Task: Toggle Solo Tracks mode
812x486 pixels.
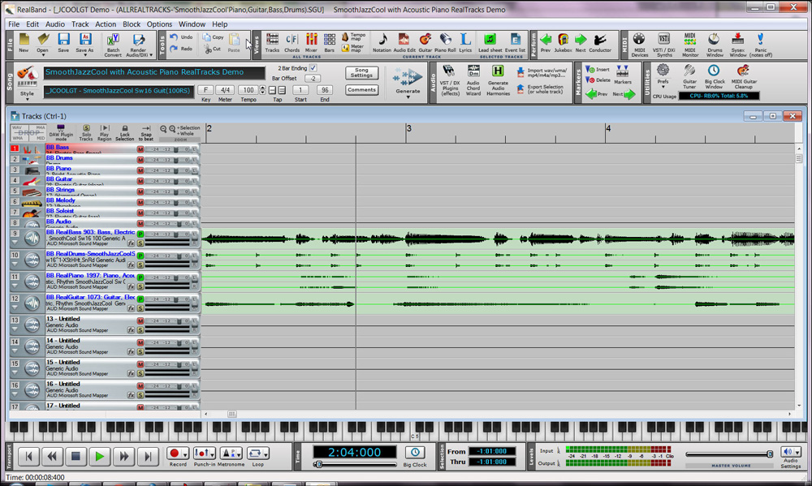Action: click(86, 132)
